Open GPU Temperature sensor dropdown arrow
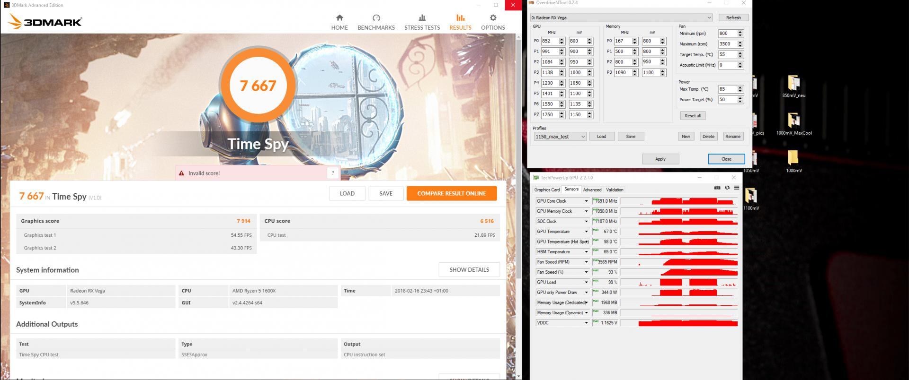This screenshot has width=909, height=380. point(586,232)
